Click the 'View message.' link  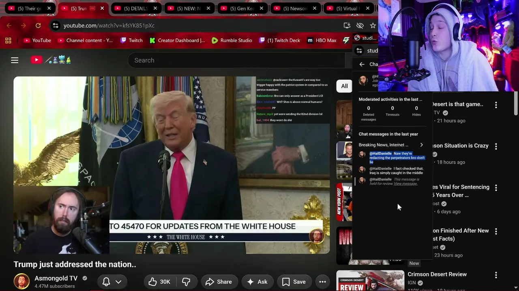tap(405, 183)
